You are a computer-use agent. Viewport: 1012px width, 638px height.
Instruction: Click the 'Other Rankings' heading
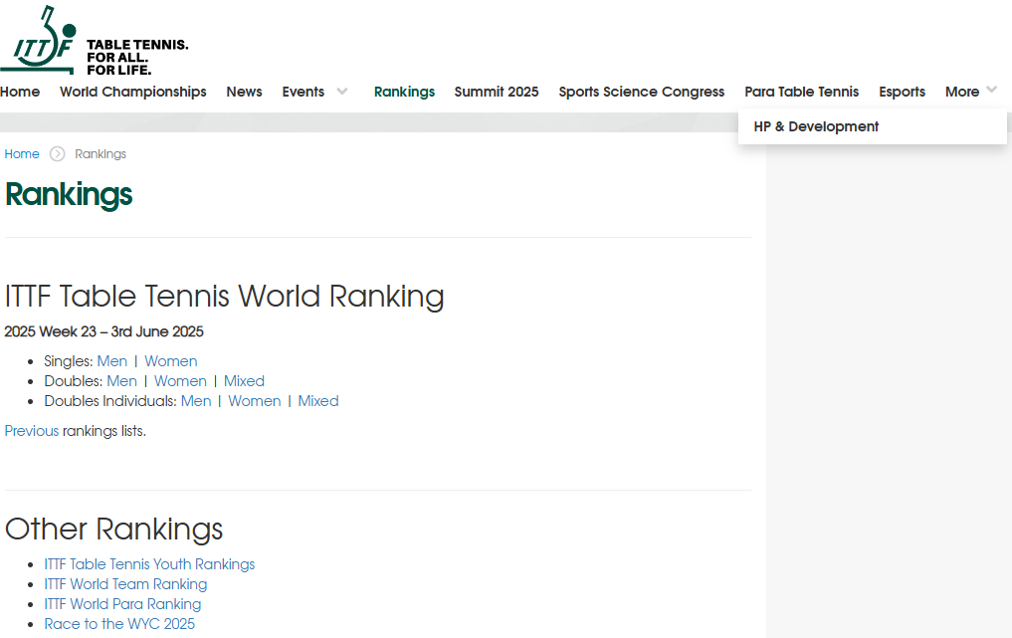113,530
